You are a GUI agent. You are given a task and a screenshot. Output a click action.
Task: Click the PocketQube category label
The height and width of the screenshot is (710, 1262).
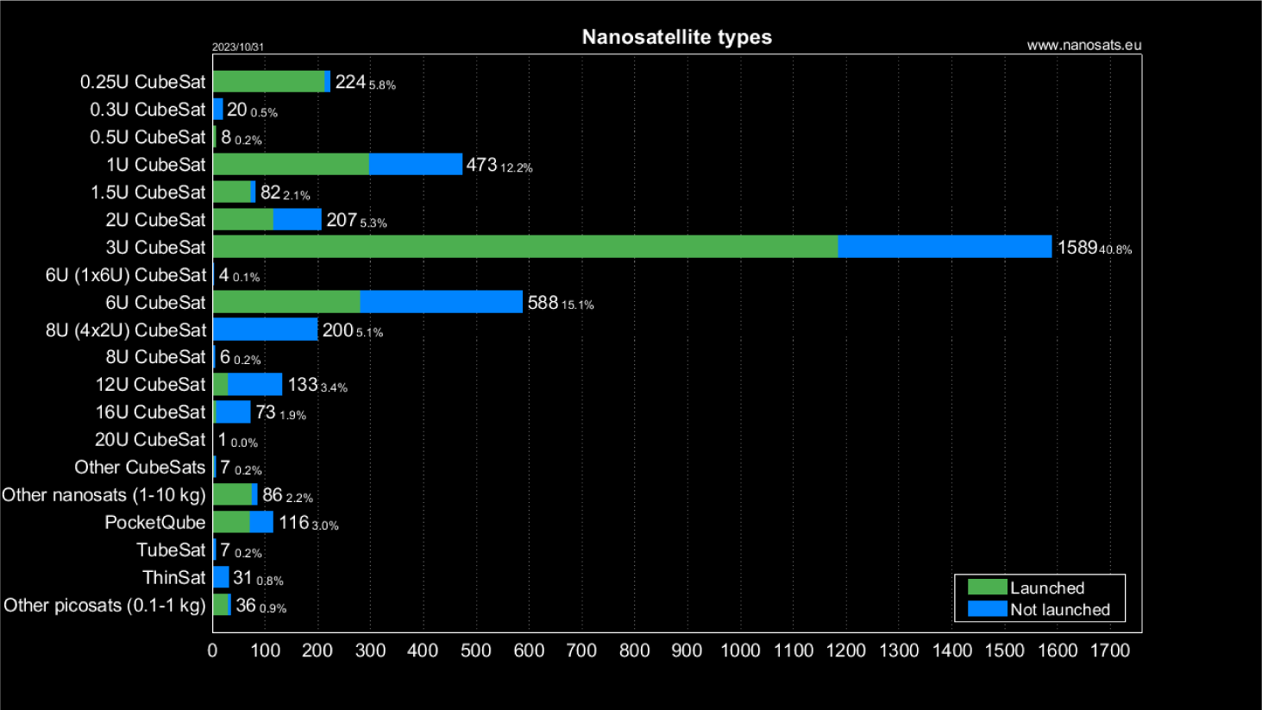coord(155,523)
